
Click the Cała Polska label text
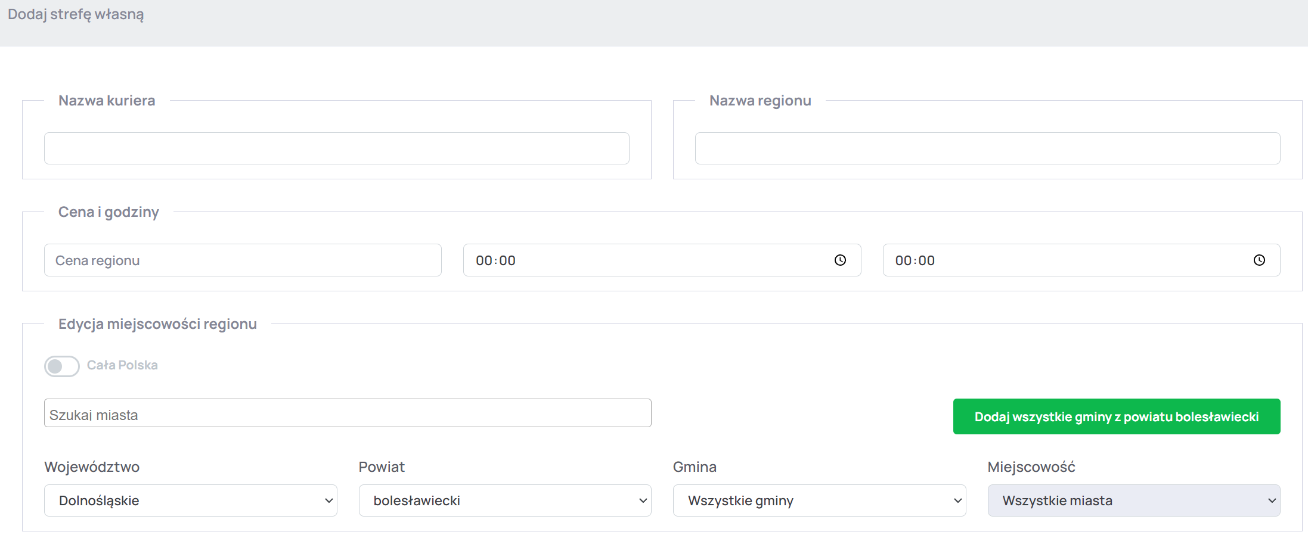point(122,365)
